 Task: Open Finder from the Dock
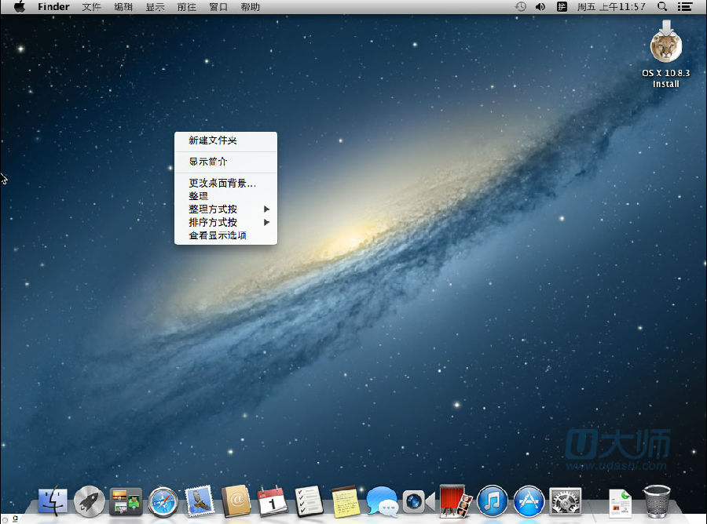[x=53, y=500]
